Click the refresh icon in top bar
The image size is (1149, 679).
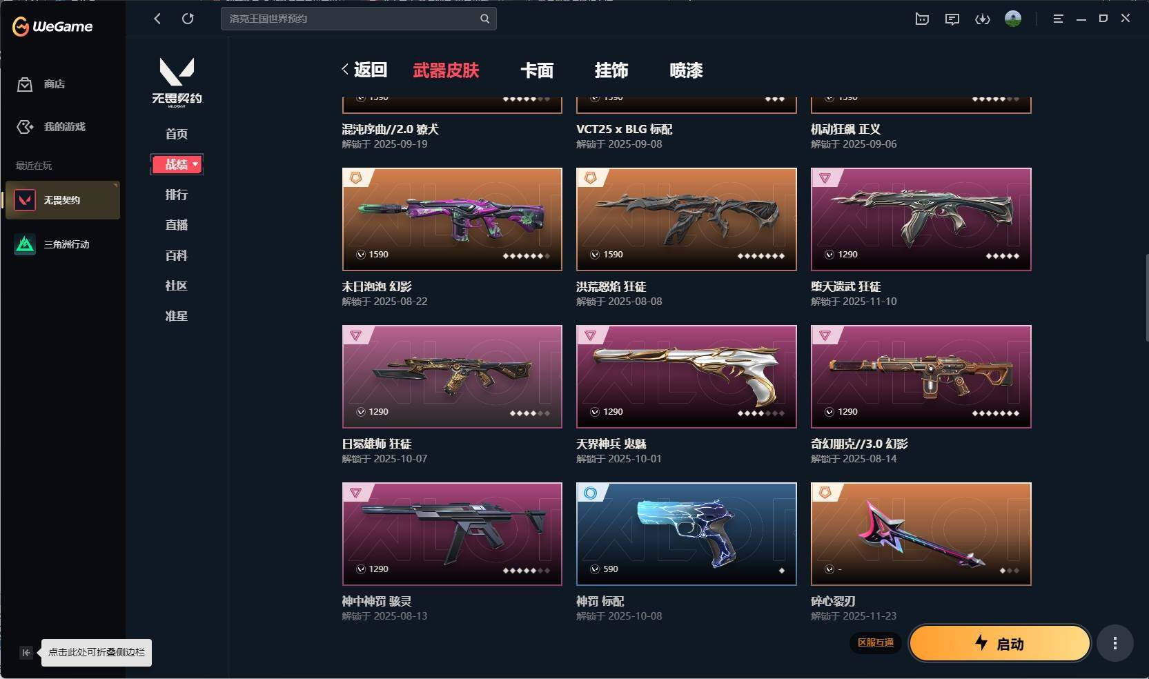point(188,19)
